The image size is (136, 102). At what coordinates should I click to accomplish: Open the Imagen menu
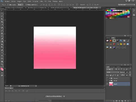coord(19,1)
